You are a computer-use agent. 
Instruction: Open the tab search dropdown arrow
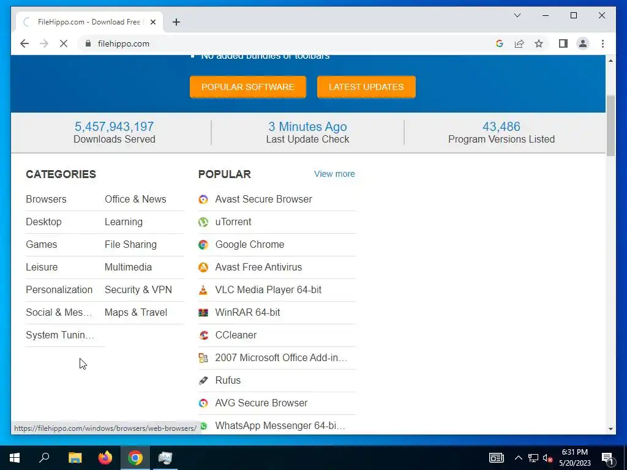[517, 15]
